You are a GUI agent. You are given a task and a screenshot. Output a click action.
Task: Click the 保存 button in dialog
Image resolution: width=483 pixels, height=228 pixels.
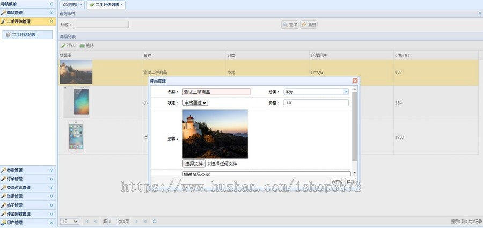pyautogui.click(x=337, y=182)
